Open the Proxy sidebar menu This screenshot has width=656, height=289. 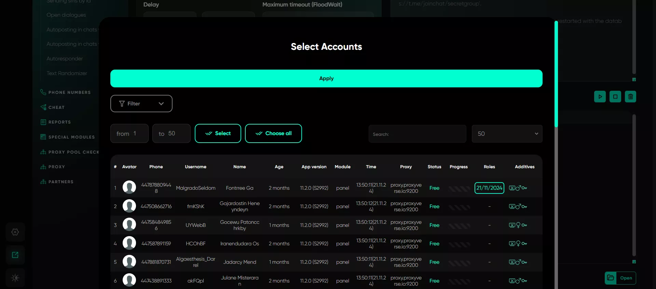tap(53, 167)
